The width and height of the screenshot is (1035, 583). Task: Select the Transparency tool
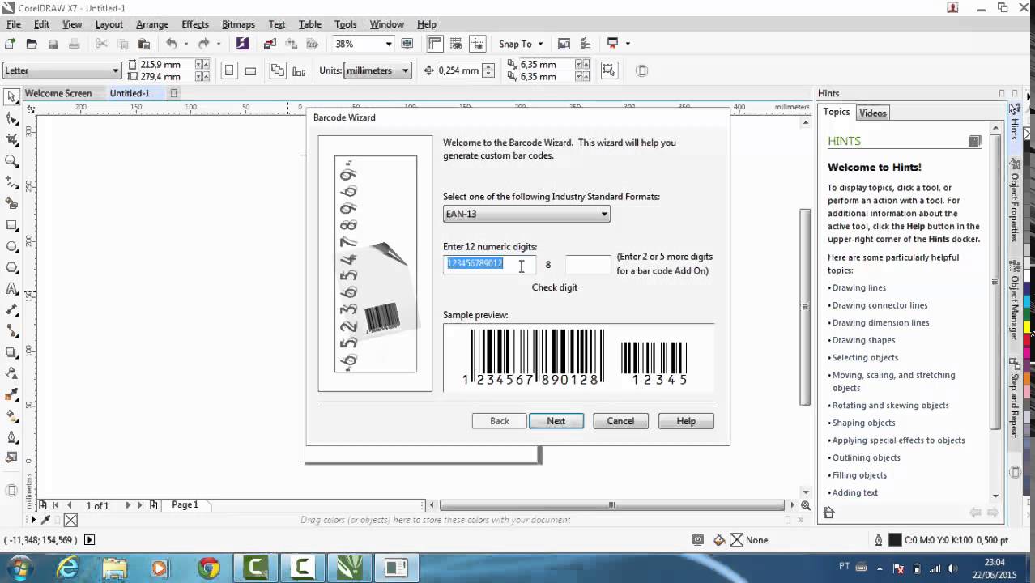[11, 374]
